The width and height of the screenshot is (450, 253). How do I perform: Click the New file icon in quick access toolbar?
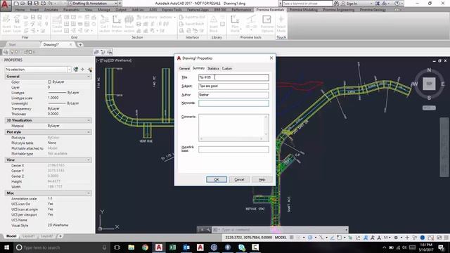point(16,4)
